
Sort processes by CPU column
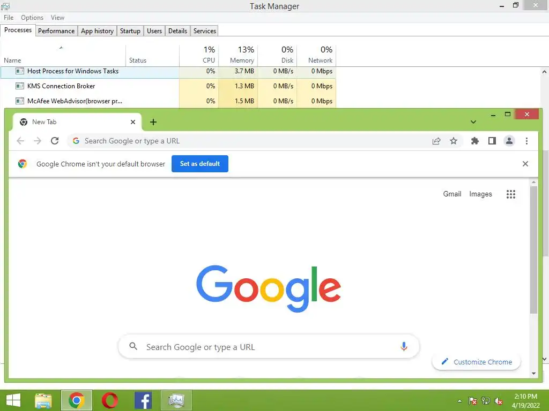click(199, 56)
